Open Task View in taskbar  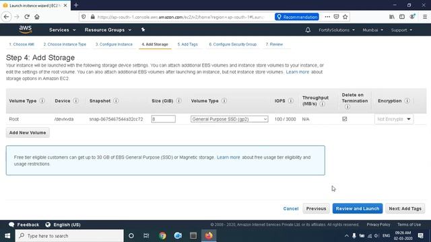tap(146, 236)
